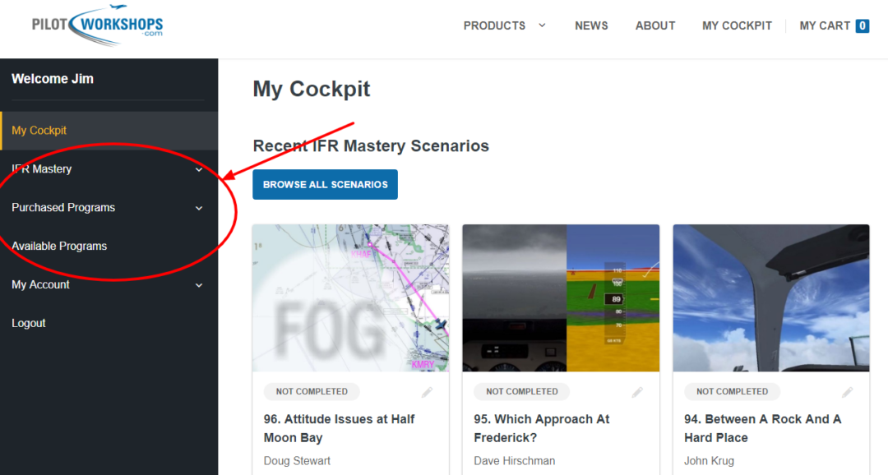The width and height of the screenshot is (888, 475).
Task: Open the Half Moon Bay fog chart thumbnail
Action: click(351, 298)
